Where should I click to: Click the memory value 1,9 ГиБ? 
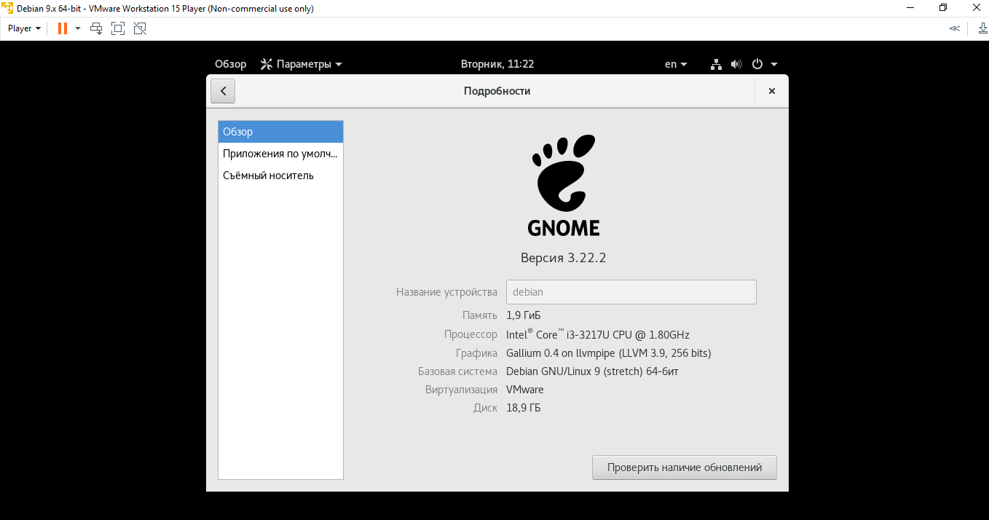coord(524,315)
